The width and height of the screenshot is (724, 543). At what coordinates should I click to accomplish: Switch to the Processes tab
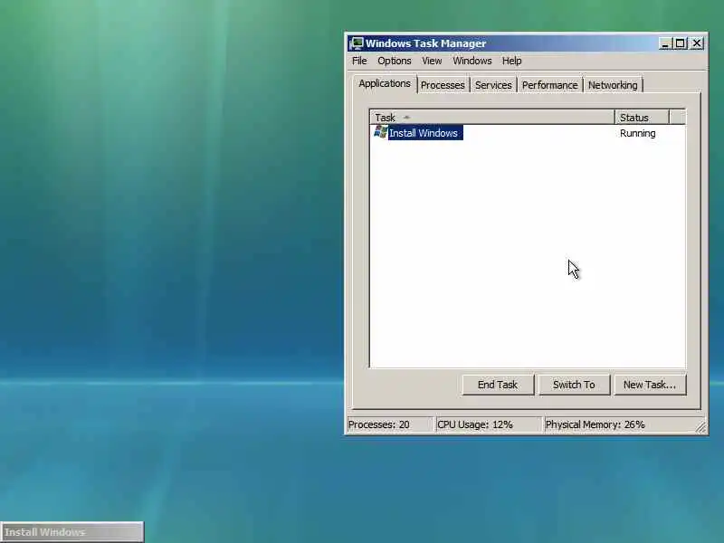(443, 85)
